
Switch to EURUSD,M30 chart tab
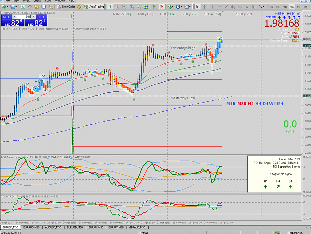[x=75, y=227]
